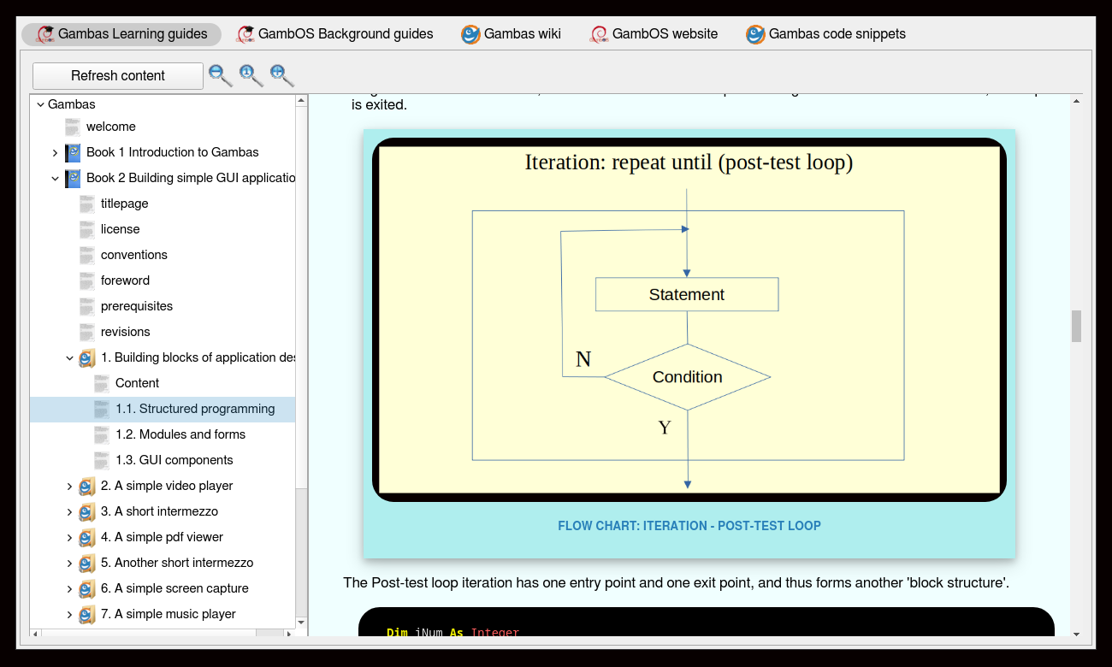
Task: Click the zoom out magnifier icon
Action: [220, 75]
